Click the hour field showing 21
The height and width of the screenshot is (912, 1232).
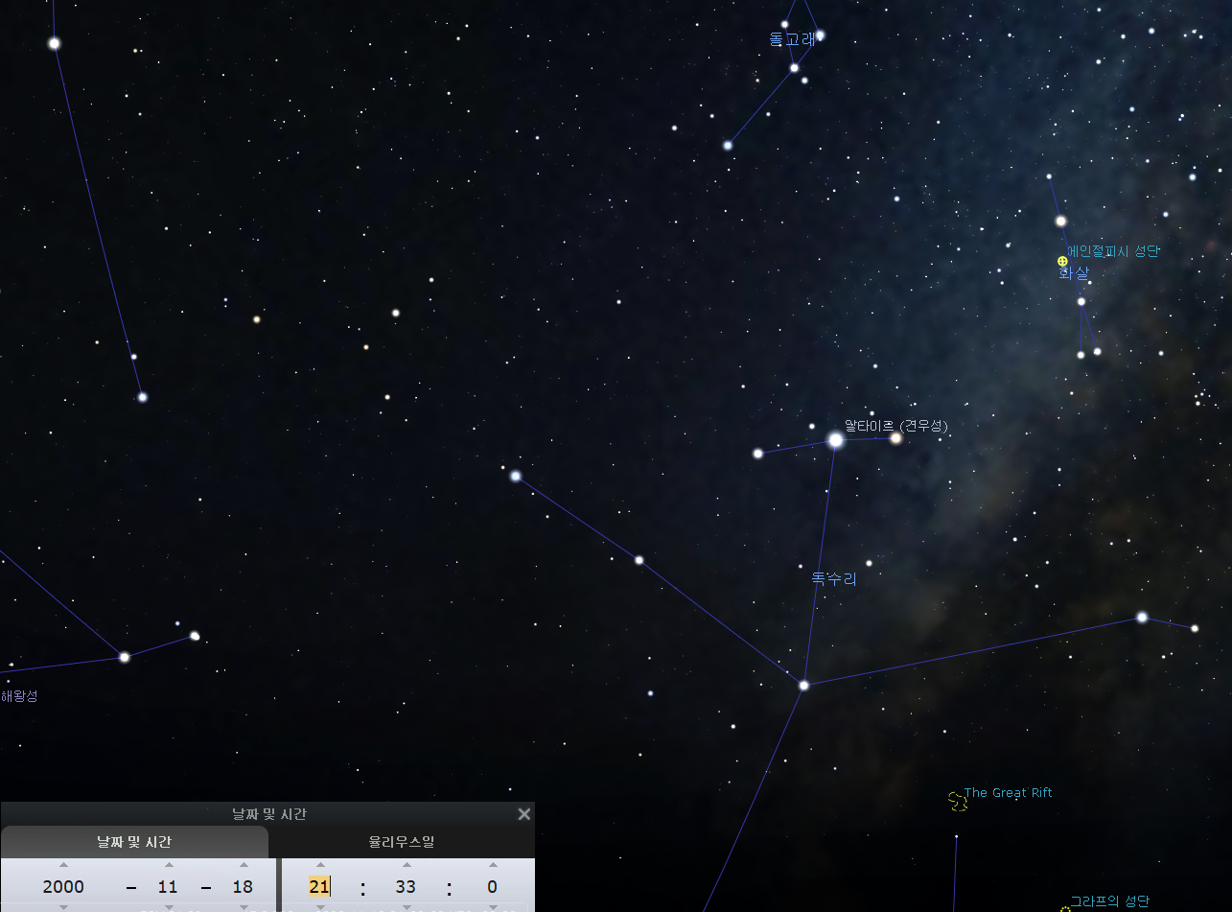click(x=319, y=887)
